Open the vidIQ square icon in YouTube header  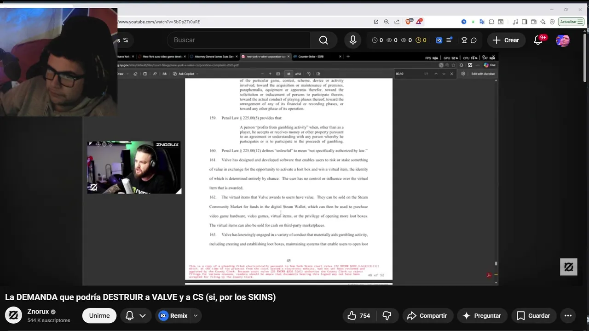click(439, 40)
